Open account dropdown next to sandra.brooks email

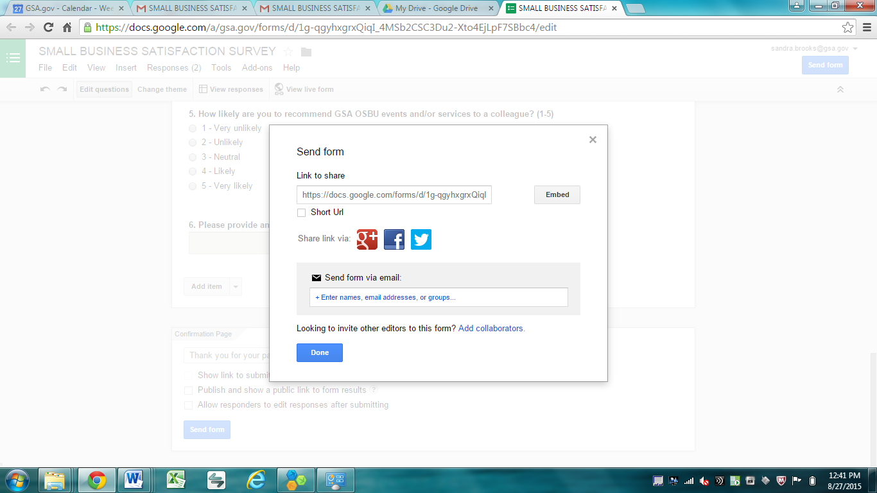[855, 49]
